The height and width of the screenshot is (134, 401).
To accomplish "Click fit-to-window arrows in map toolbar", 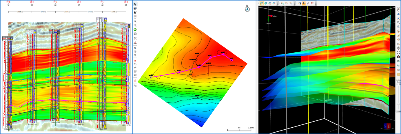I will [135, 38].
